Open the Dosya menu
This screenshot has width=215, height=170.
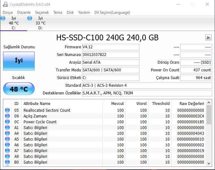point(8,12)
